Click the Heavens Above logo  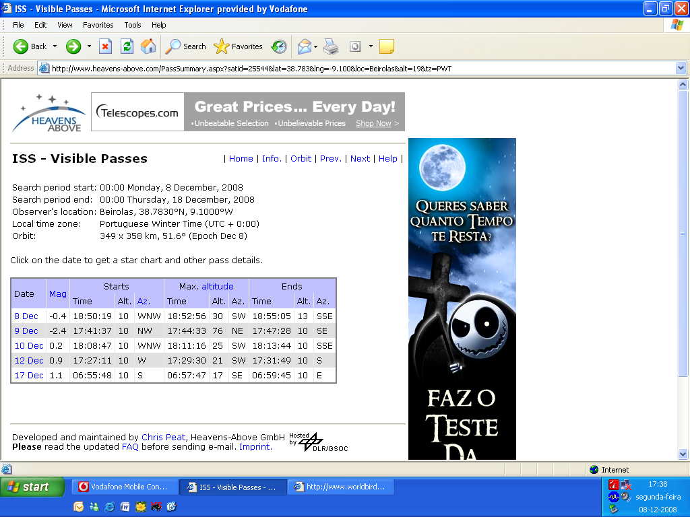pyautogui.click(x=49, y=112)
